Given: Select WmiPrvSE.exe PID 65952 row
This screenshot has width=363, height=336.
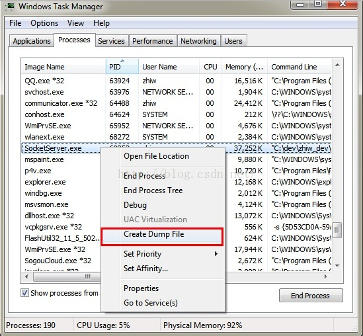Looking at the screenshot, I should [176, 126].
